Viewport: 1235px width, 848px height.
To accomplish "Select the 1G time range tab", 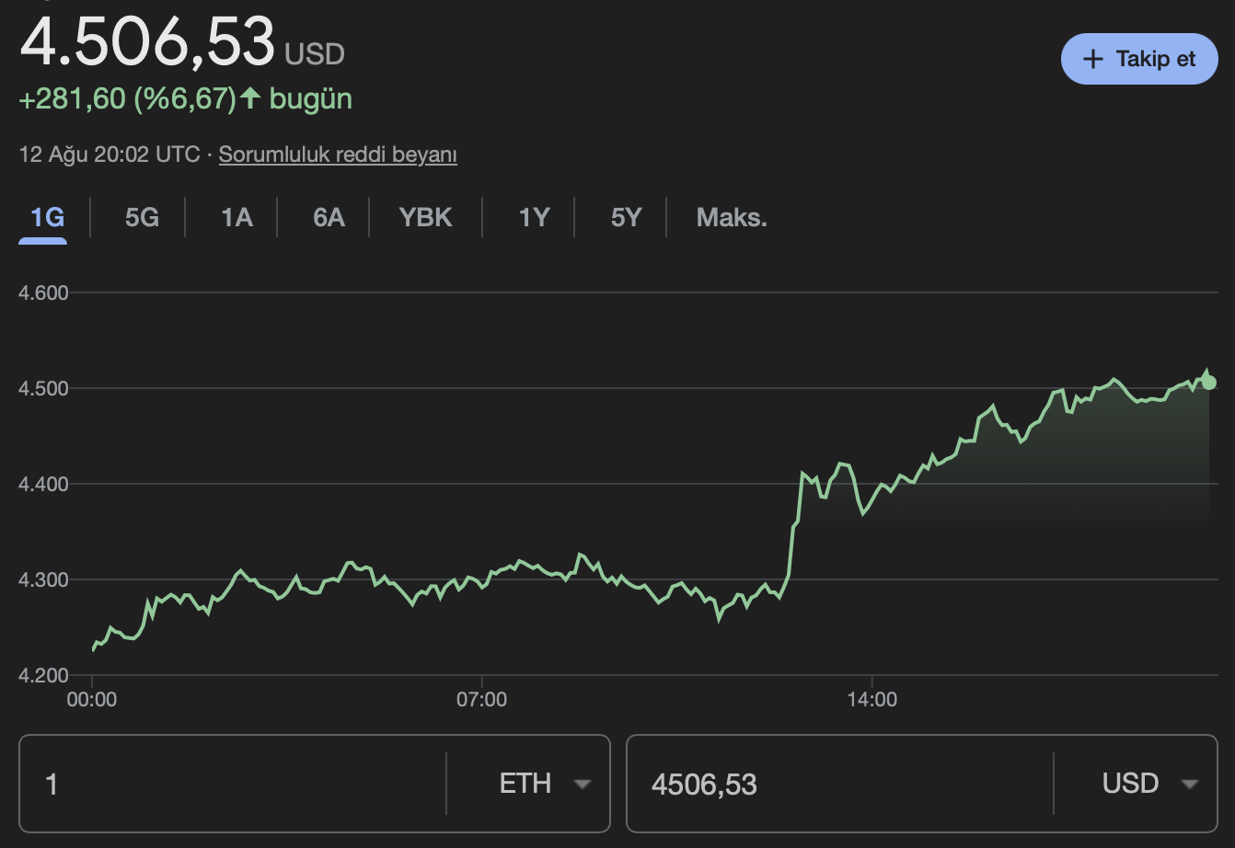I will (x=47, y=217).
